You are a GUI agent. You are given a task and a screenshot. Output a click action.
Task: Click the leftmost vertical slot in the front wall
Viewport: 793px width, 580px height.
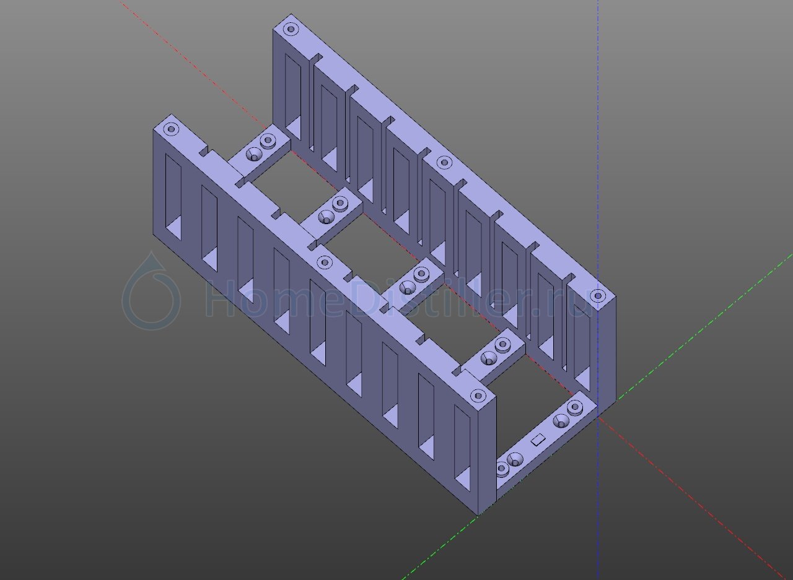click(173, 197)
